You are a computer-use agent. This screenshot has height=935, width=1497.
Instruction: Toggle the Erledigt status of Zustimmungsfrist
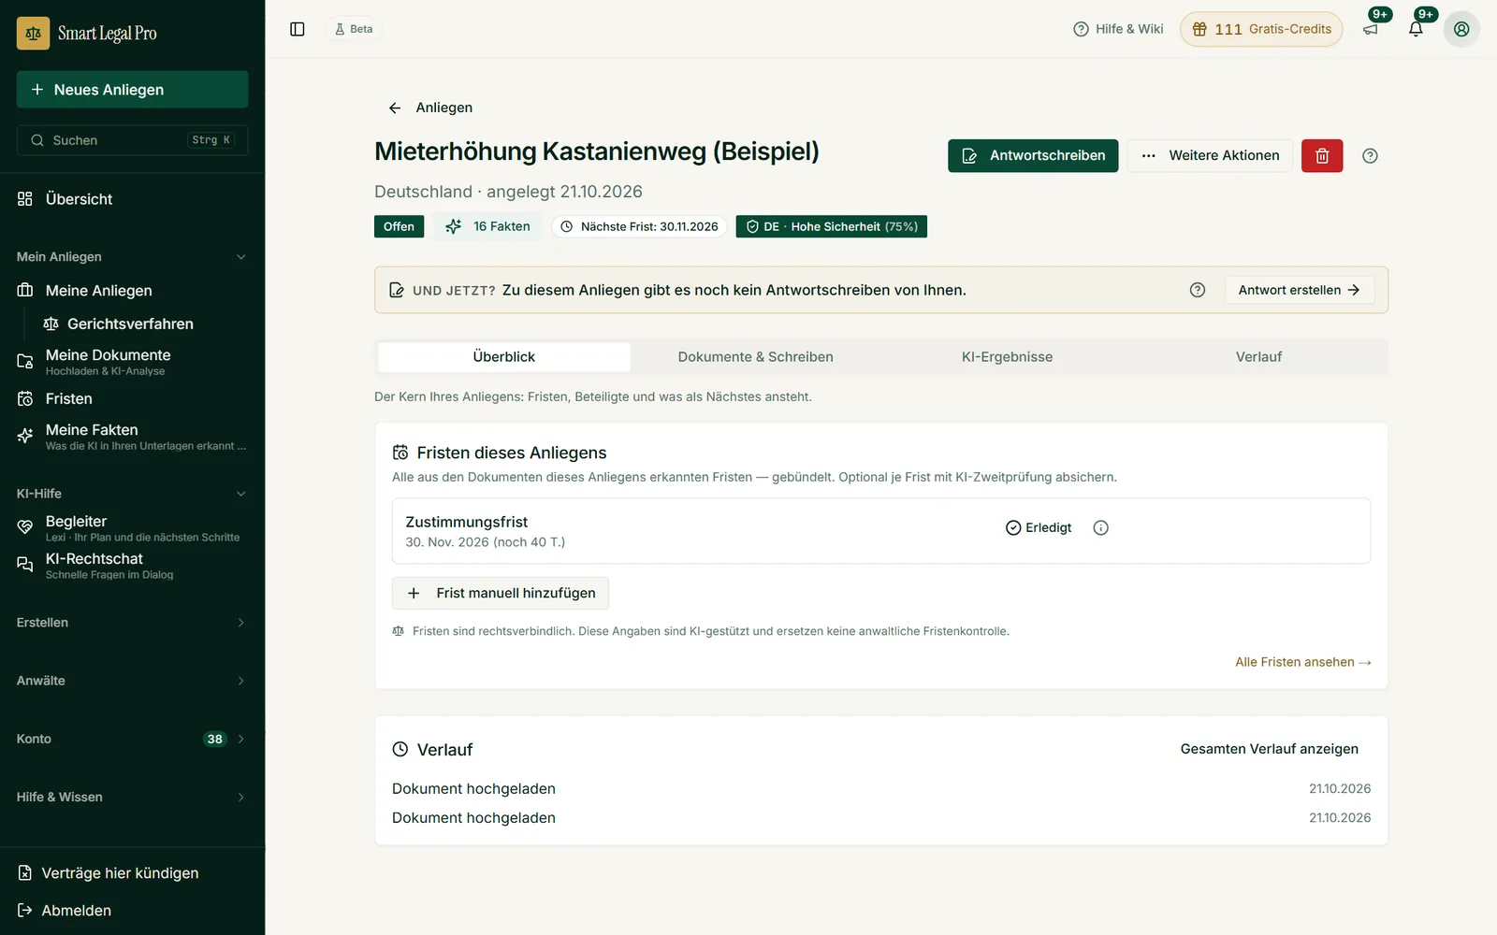tap(1039, 528)
